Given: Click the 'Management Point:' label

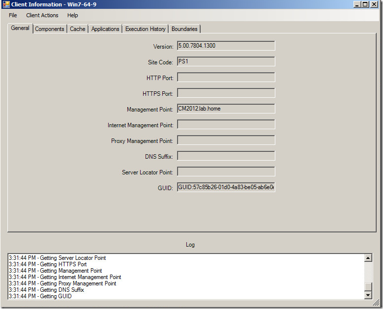Looking at the screenshot, I should coord(150,110).
